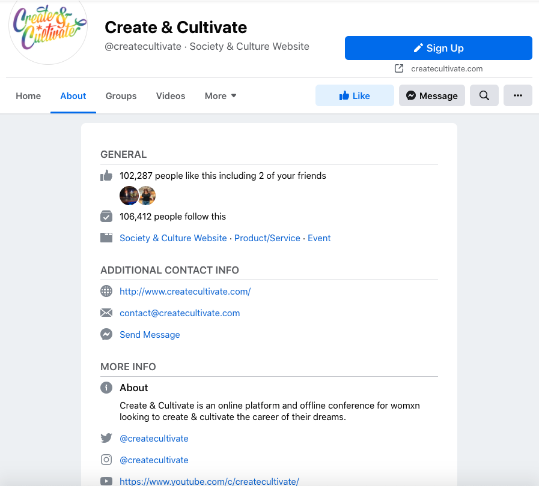Select the About tab
Screen dimensions: 539x486
pyautogui.click(x=73, y=96)
